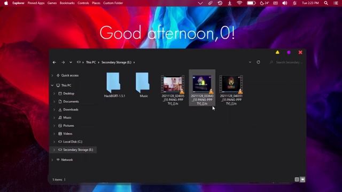Collapse the This PC tree node
The width and height of the screenshot is (342, 192).
pos(52,85)
